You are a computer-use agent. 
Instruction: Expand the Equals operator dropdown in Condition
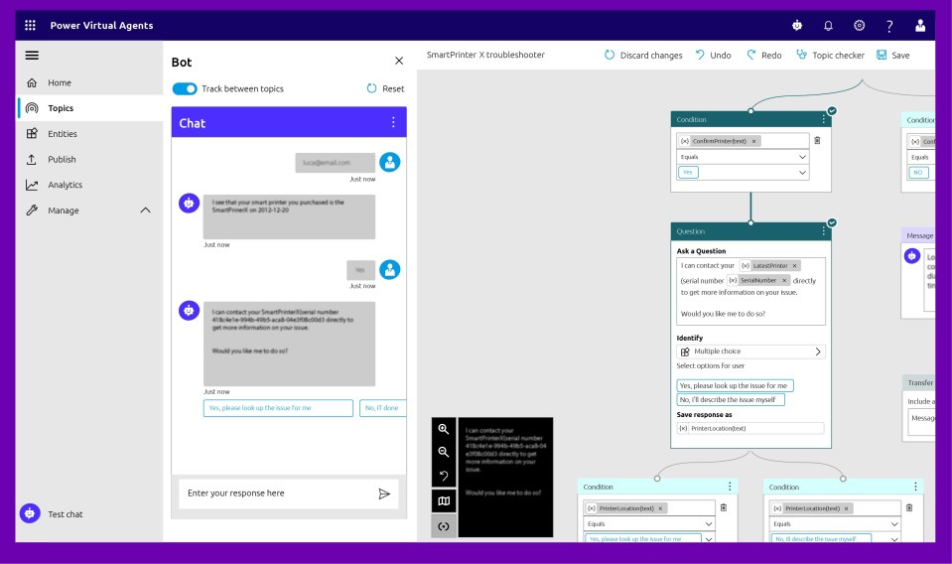pyautogui.click(x=743, y=157)
